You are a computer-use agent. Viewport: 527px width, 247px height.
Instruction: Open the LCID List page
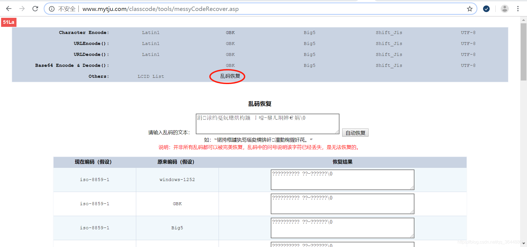(x=151, y=76)
